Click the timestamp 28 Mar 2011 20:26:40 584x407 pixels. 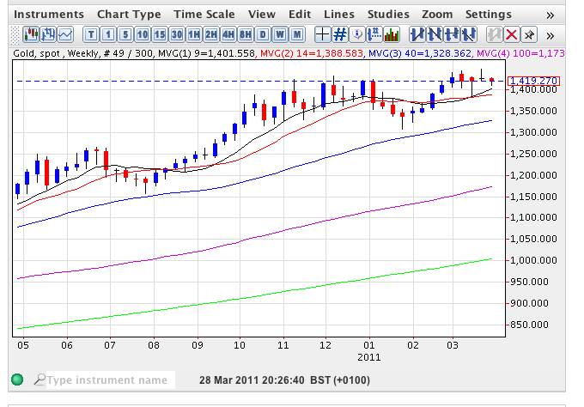pyautogui.click(x=252, y=380)
